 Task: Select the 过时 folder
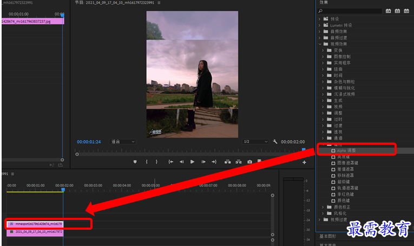pyautogui.click(x=338, y=119)
